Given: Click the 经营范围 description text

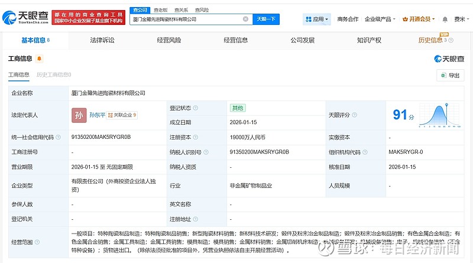Looking at the screenshot, I should [265, 242].
